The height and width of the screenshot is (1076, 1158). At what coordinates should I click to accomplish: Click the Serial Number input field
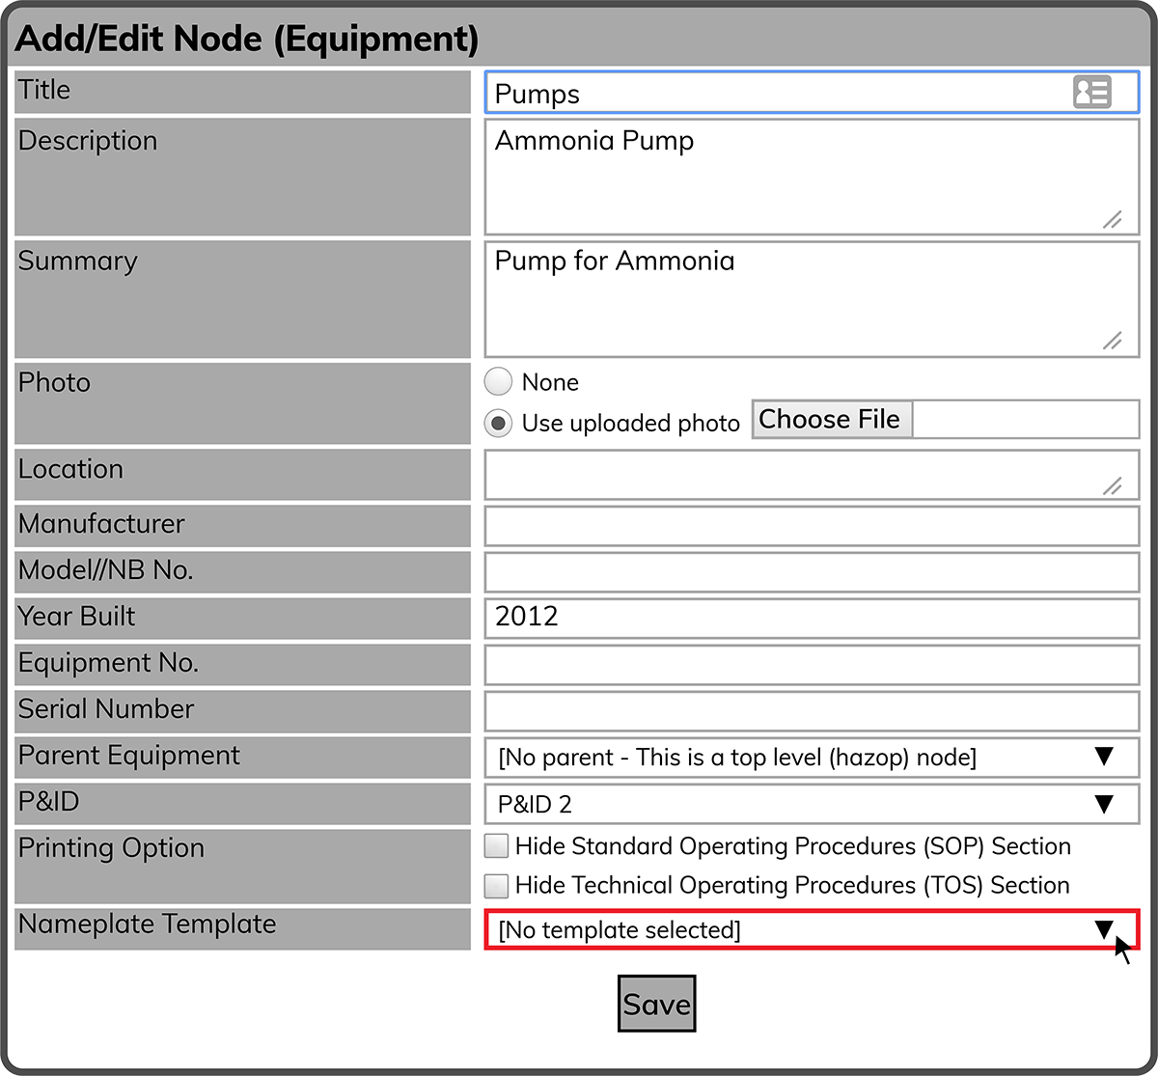(x=811, y=711)
